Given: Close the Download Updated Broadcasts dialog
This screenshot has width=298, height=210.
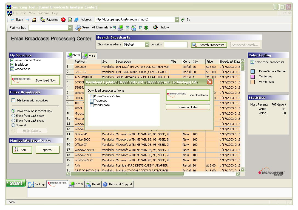Looking at the screenshot, I should coord(210,82).
